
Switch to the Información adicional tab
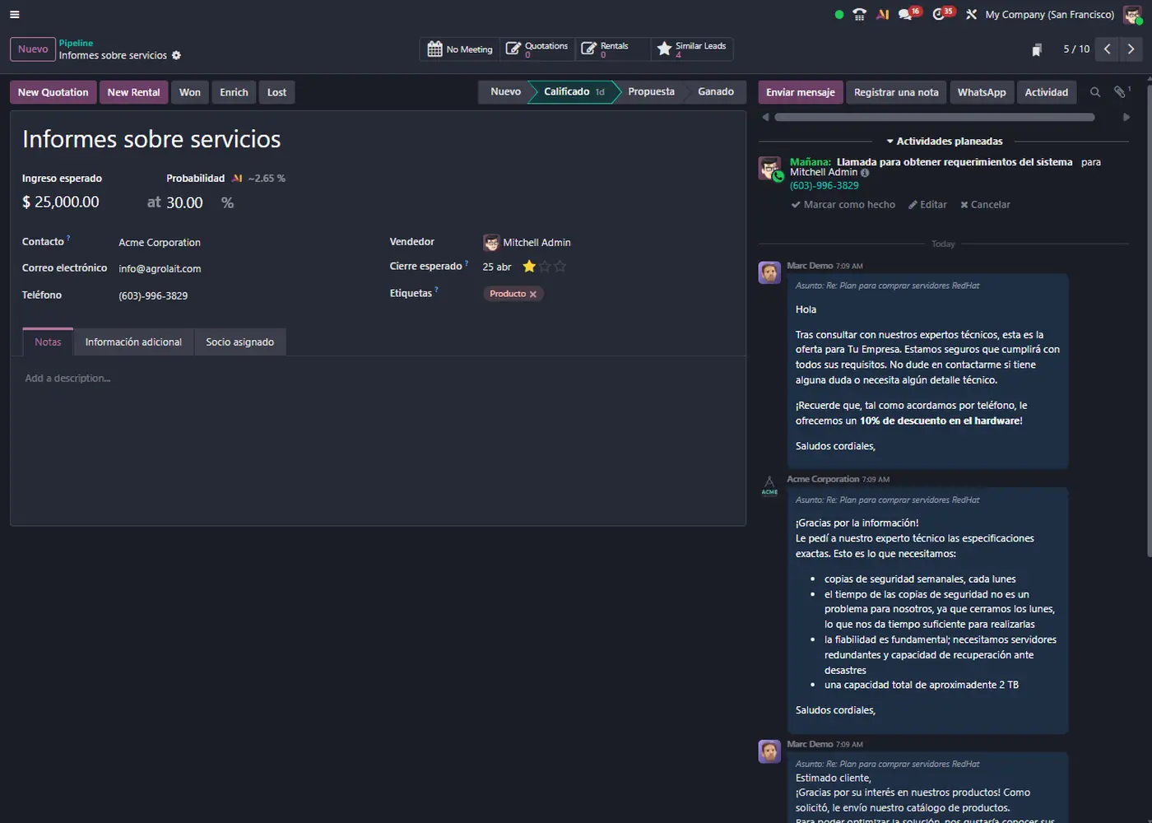[x=133, y=342]
